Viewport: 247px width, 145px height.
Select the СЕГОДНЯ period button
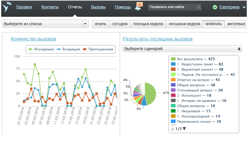(x=120, y=24)
